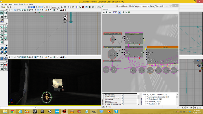This screenshot has height=114, width=203.
Task: Toggle the bClientSideOnly checkbox
Action: coord(123,95)
